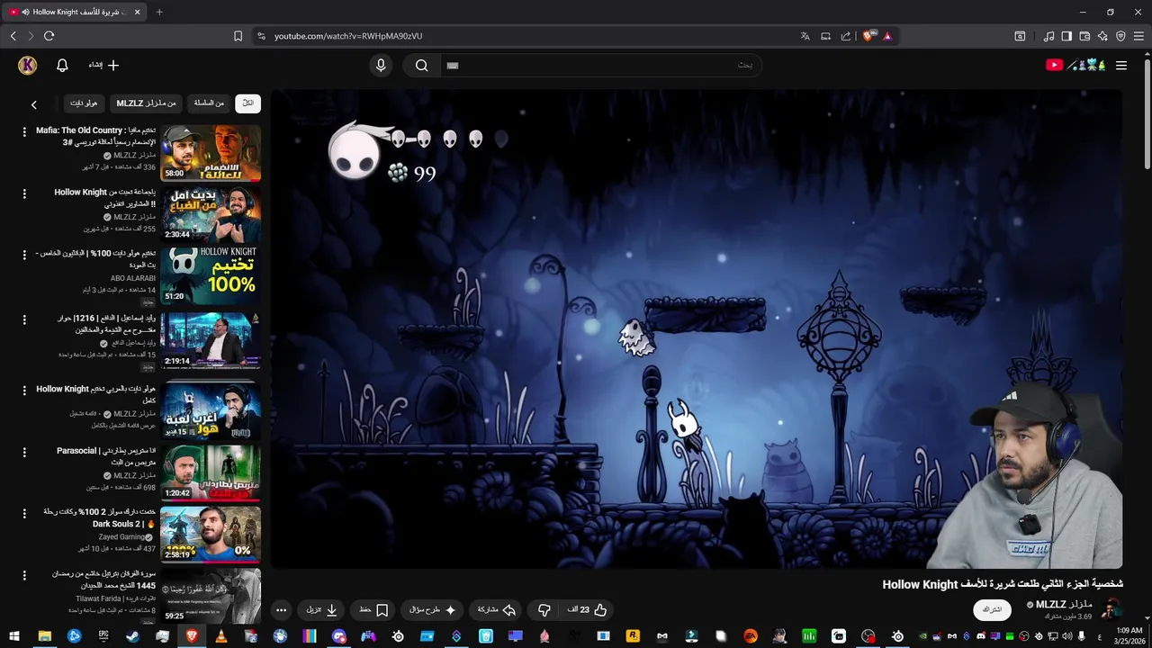Open Brave Shields lion icon
Image resolution: width=1152 pixels, height=648 pixels.
click(x=868, y=36)
